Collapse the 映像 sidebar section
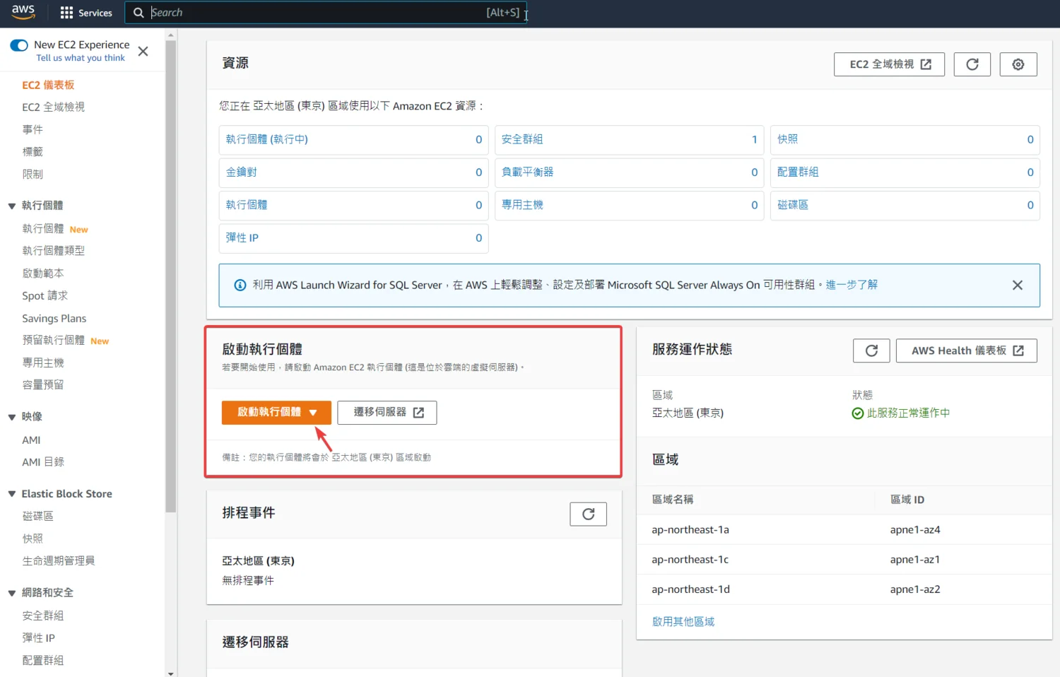Image resolution: width=1060 pixels, height=677 pixels. [x=12, y=418]
